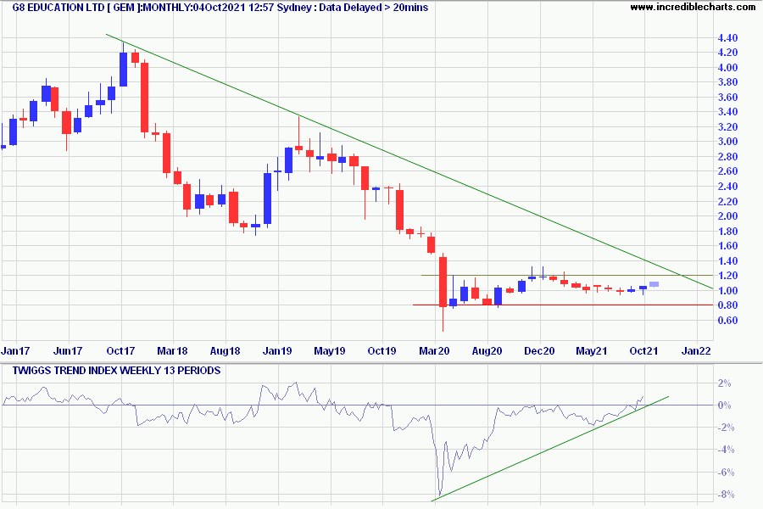This screenshot has height=509, width=763.
Task: Pick the Mar18 date label
Action: [173, 350]
